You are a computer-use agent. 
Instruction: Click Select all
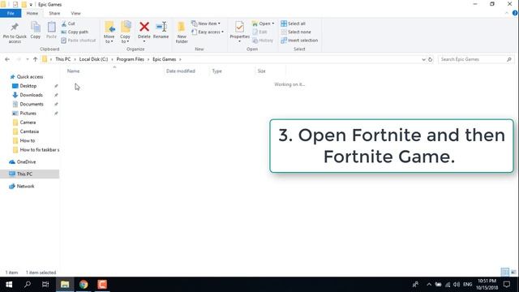pos(294,24)
